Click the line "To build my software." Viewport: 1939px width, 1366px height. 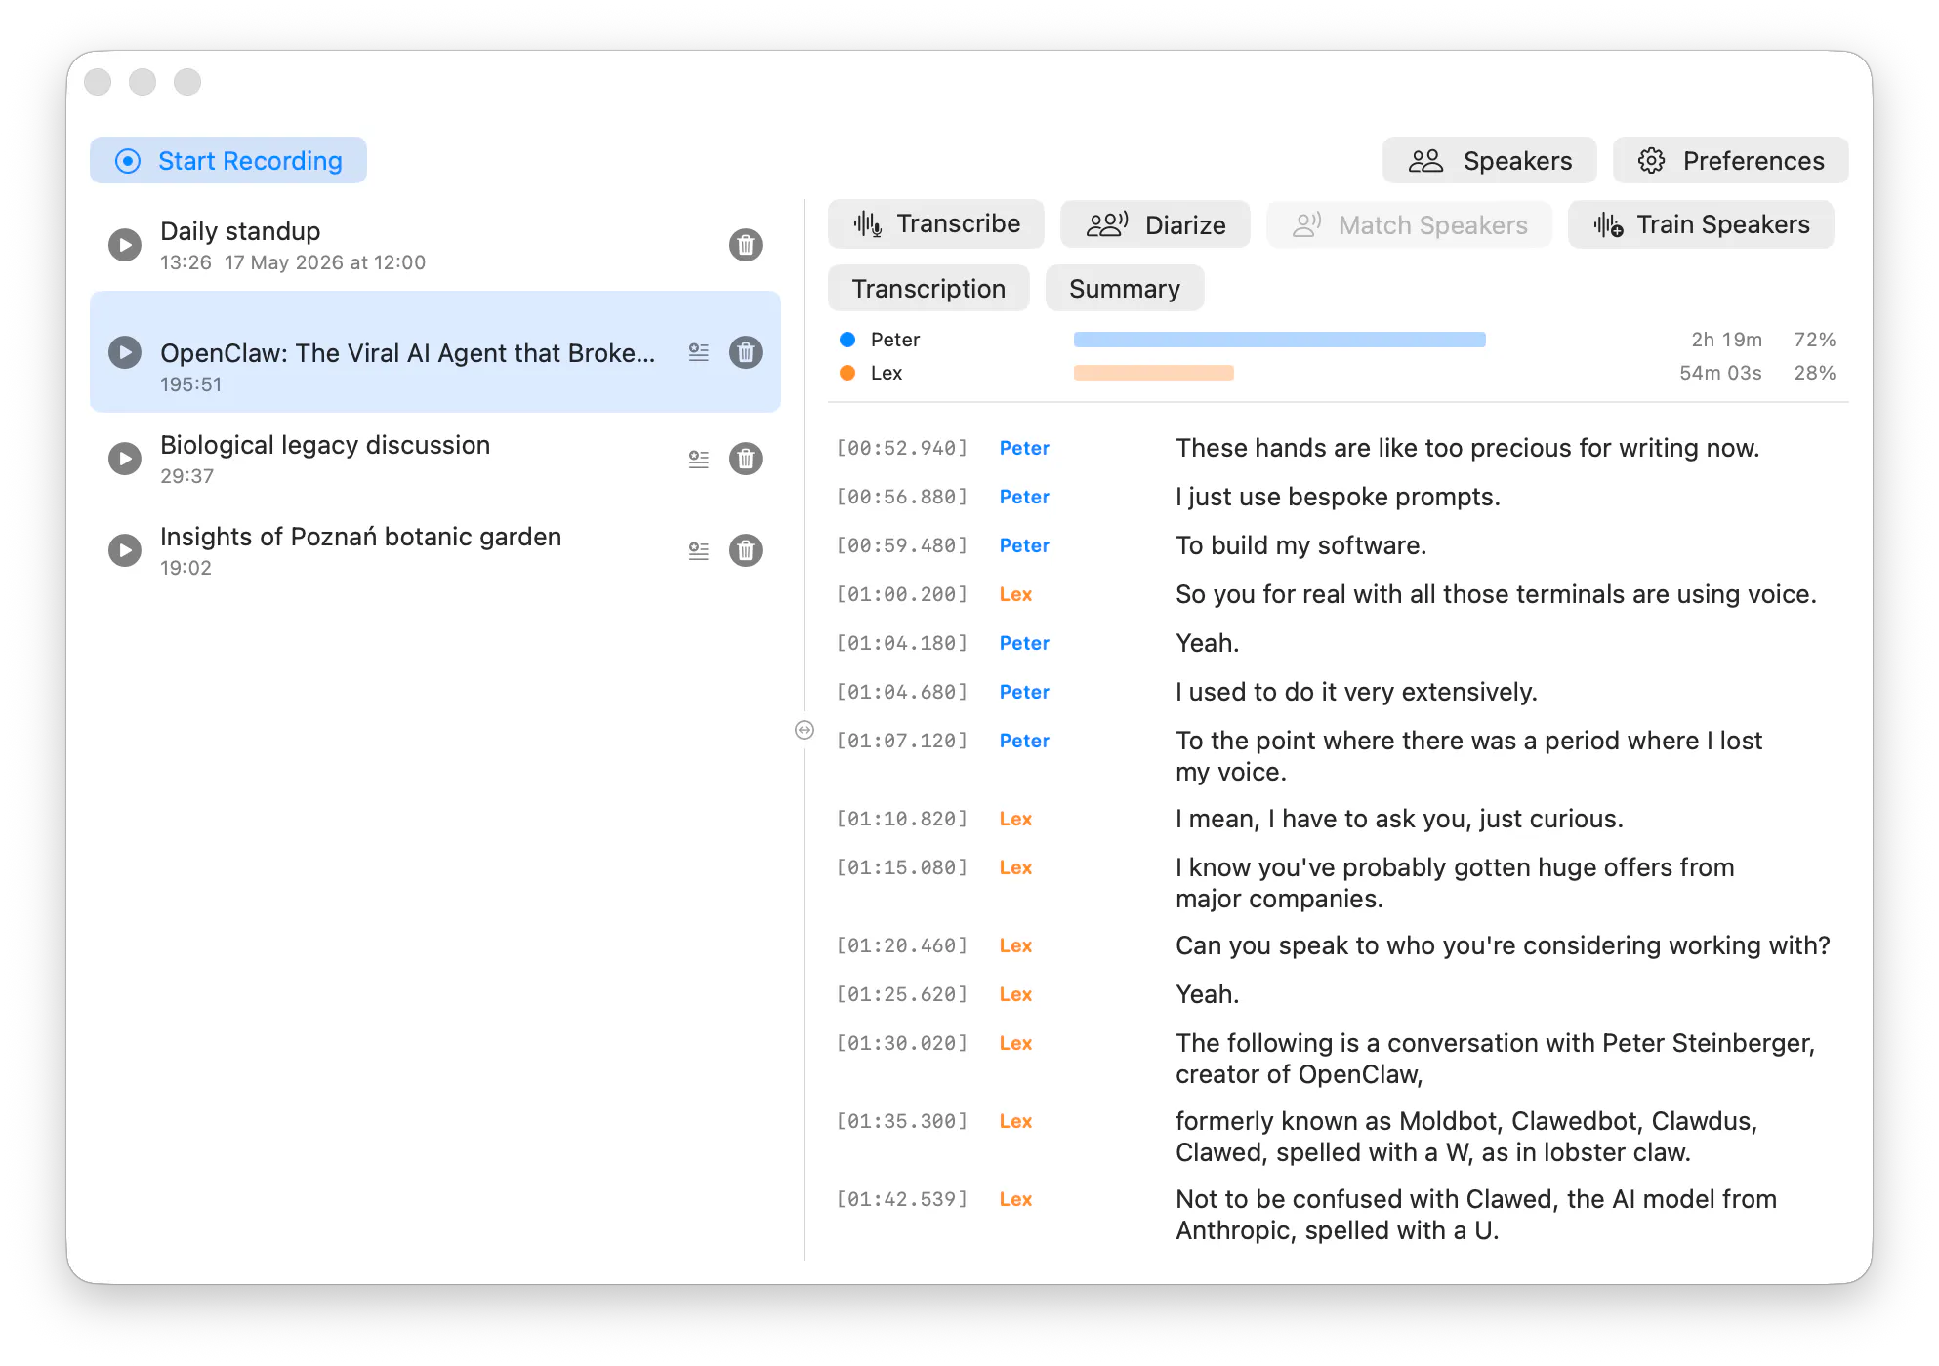pyautogui.click(x=1300, y=545)
